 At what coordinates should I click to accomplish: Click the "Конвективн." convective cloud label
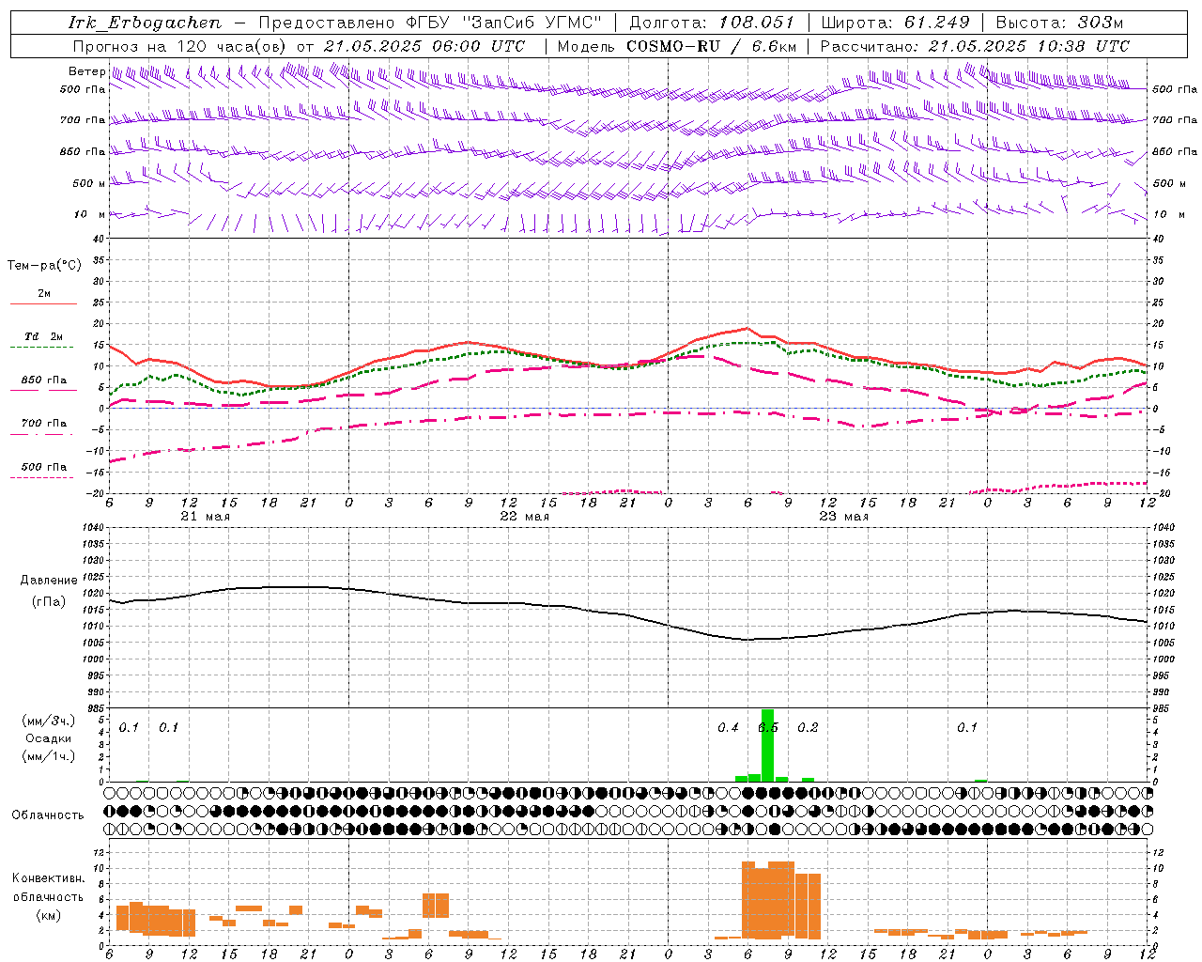48,878
